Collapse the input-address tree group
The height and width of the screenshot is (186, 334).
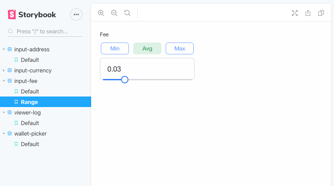point(4,49)
